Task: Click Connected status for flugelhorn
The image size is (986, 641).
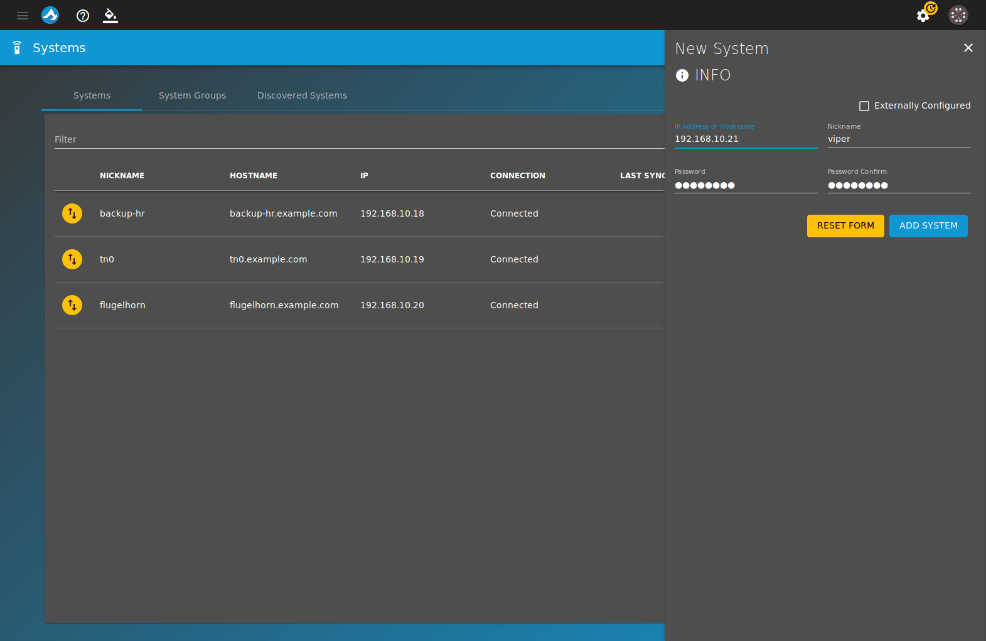Action: coord(514,305)
